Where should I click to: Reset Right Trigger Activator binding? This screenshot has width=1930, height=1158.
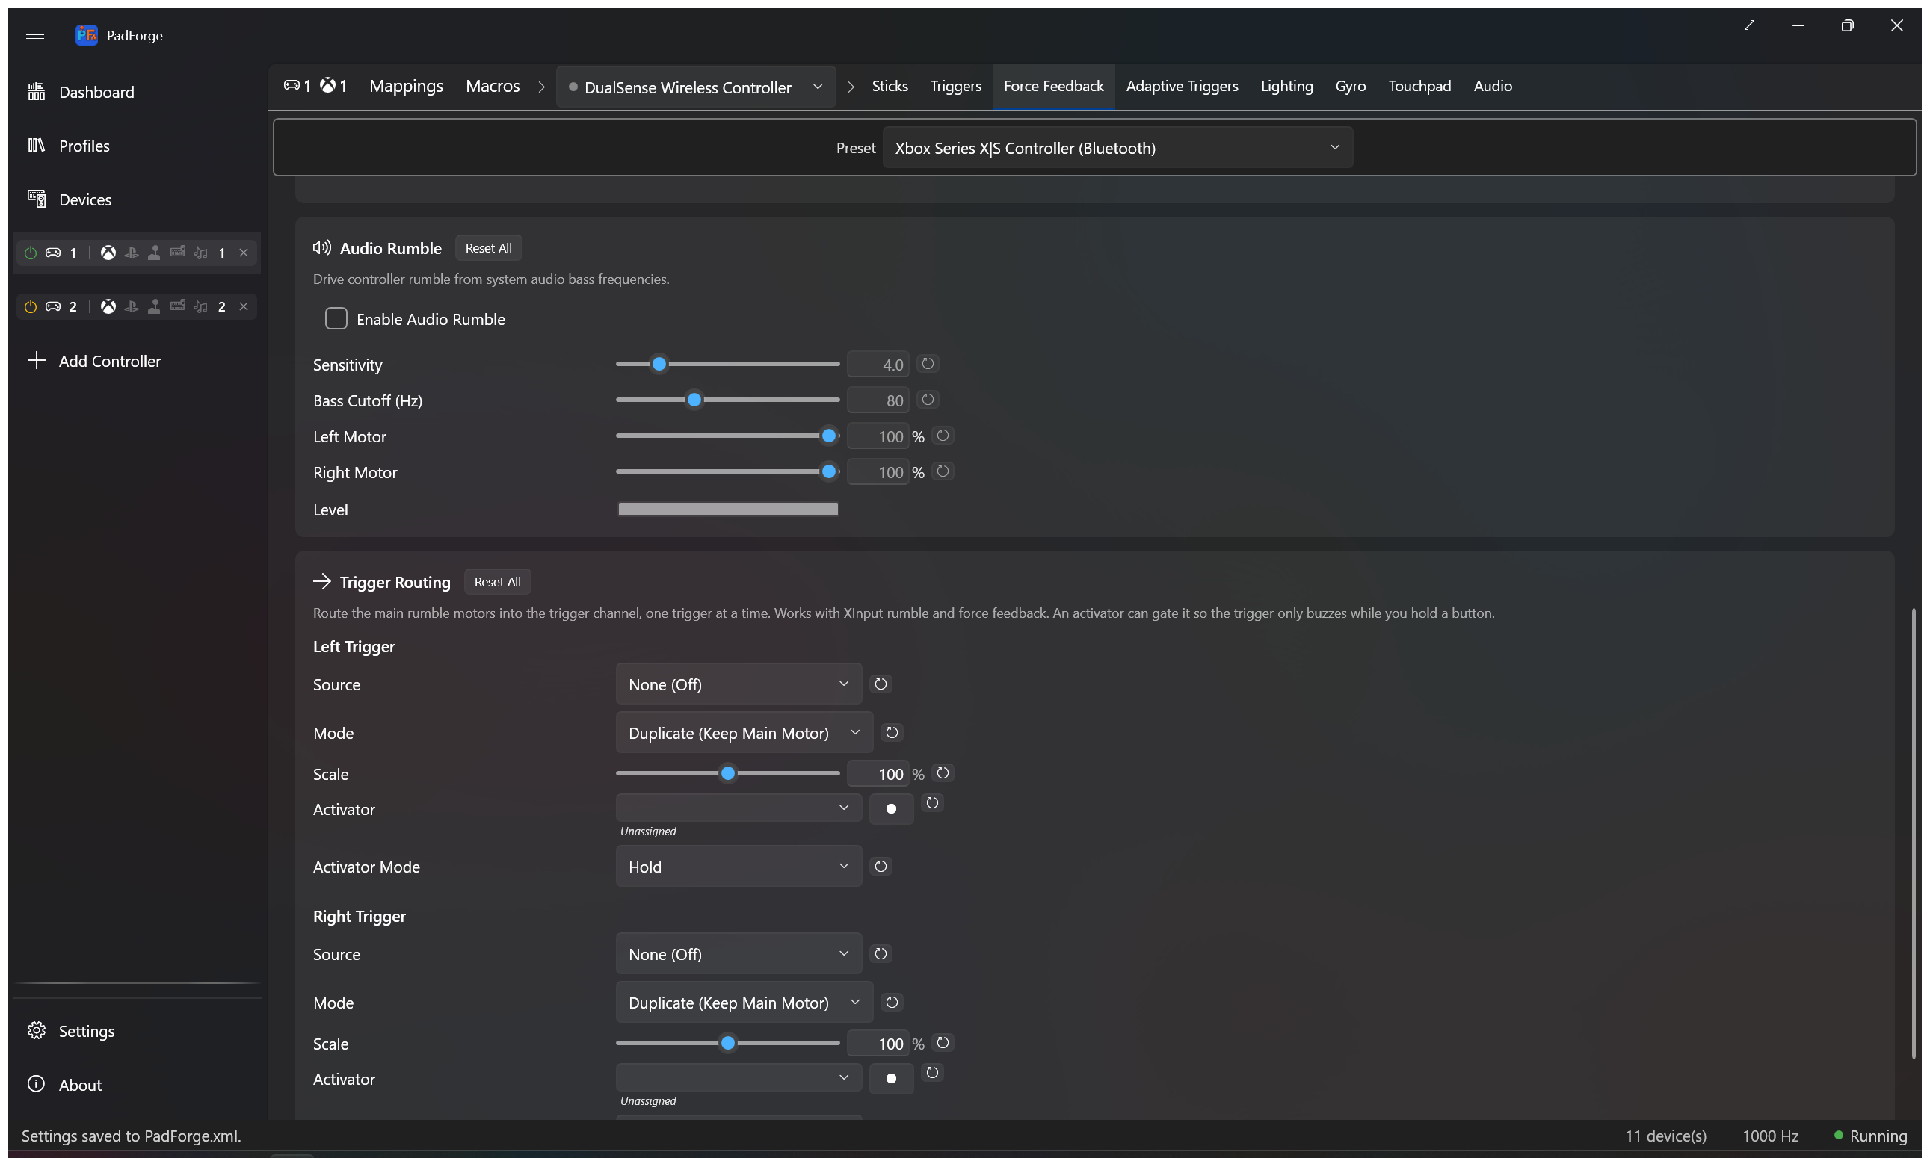(932, 1073)
